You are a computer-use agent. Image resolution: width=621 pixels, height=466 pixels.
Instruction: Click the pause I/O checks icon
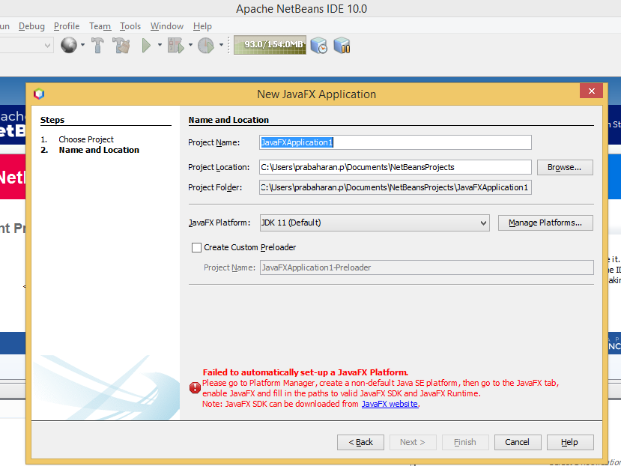click(342, 45)
